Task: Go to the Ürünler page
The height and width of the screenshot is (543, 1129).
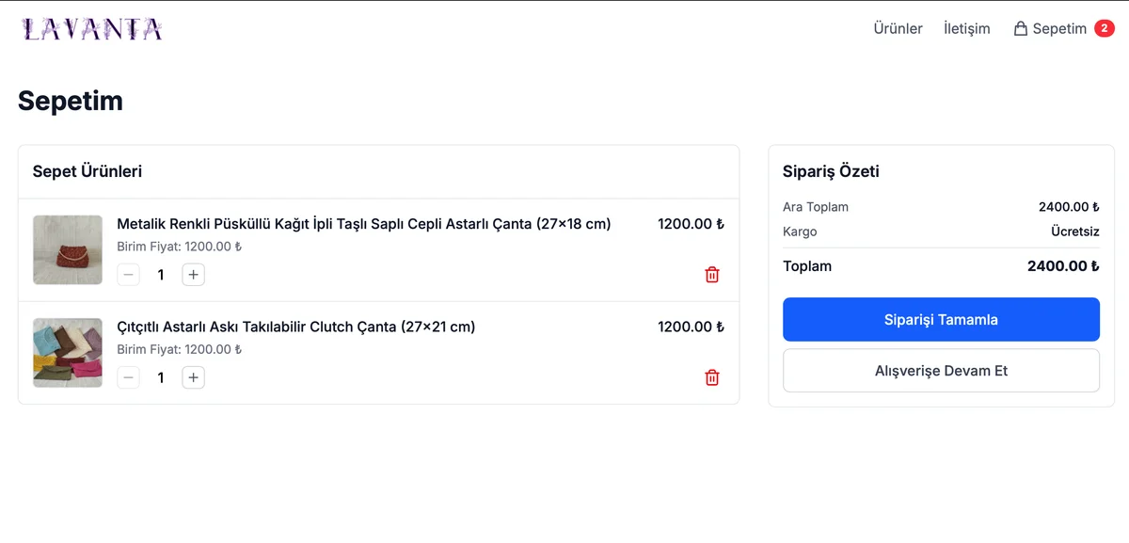Action: (x=898, y=29)
